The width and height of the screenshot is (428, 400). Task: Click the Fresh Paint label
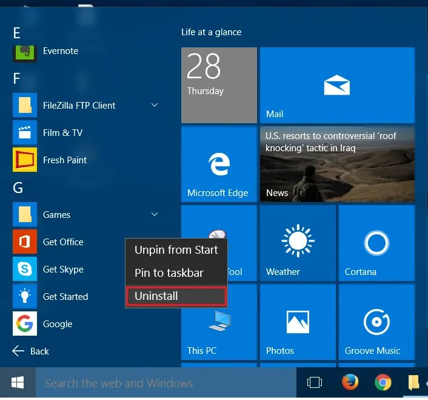tap(65, 160)
